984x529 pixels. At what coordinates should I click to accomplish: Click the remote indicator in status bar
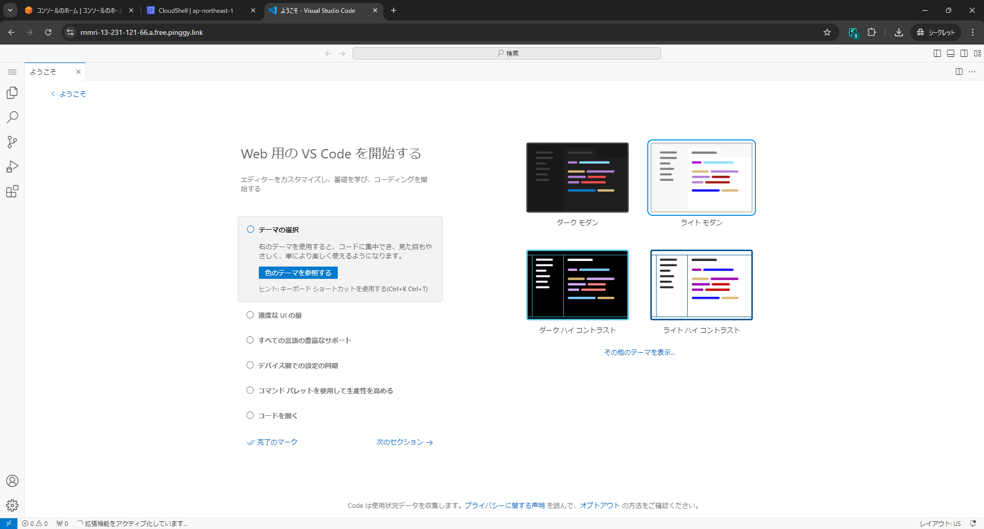(9, 523)
